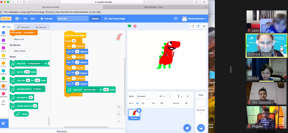Zoom in on the code workspace
This screenshot has width=288, height=133.
coord(119,107)
